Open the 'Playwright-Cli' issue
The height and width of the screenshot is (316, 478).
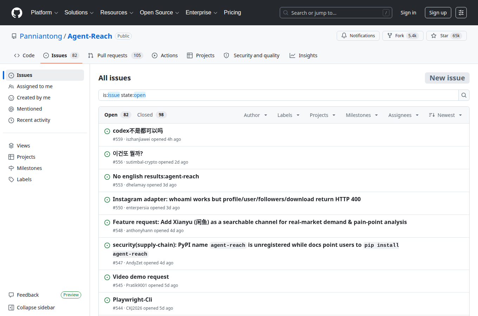coord(133,299)
